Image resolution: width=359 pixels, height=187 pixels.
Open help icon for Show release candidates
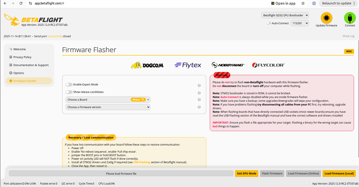click(x=199, y=93)
